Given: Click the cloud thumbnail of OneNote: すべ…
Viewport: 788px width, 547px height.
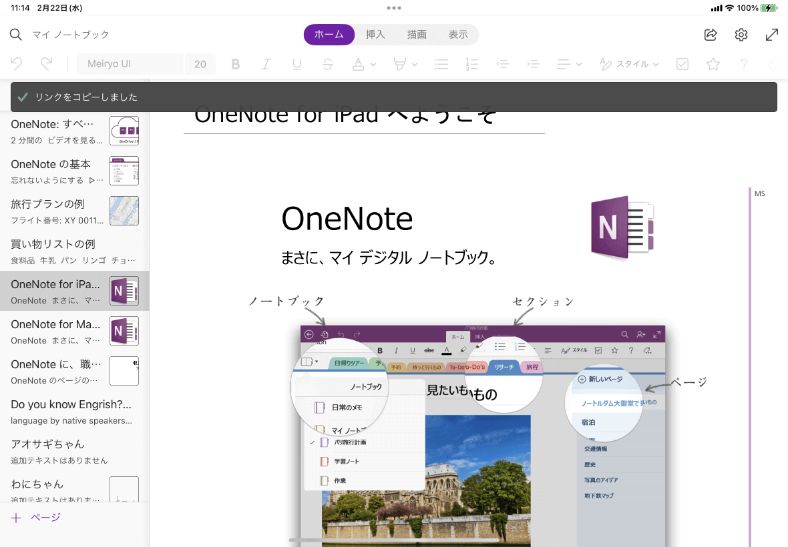Looking at the screenshot, I should 124,131.
